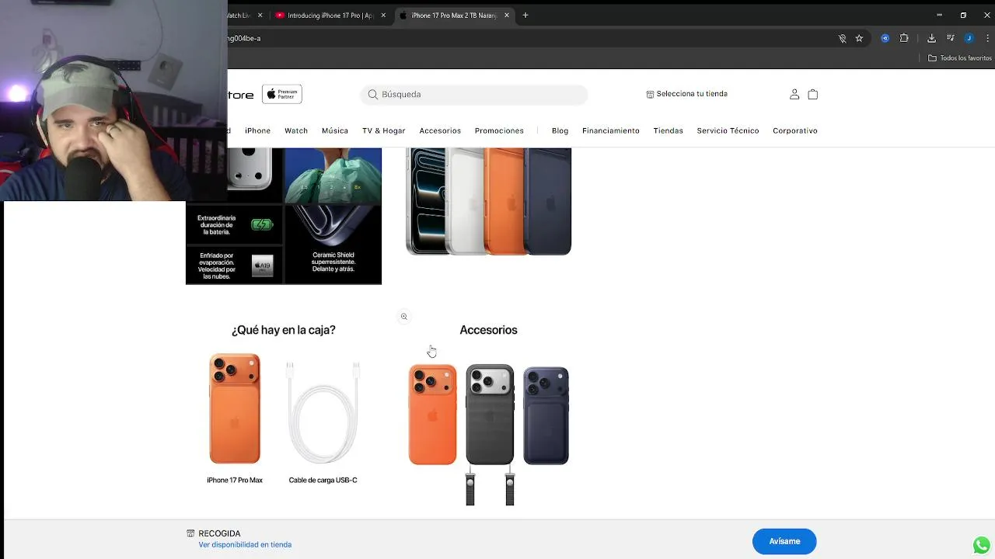Viewport: 995px width, 559px height.
Task: Click the Cable de carga USB-C label
Action: (x=323, y=481)
